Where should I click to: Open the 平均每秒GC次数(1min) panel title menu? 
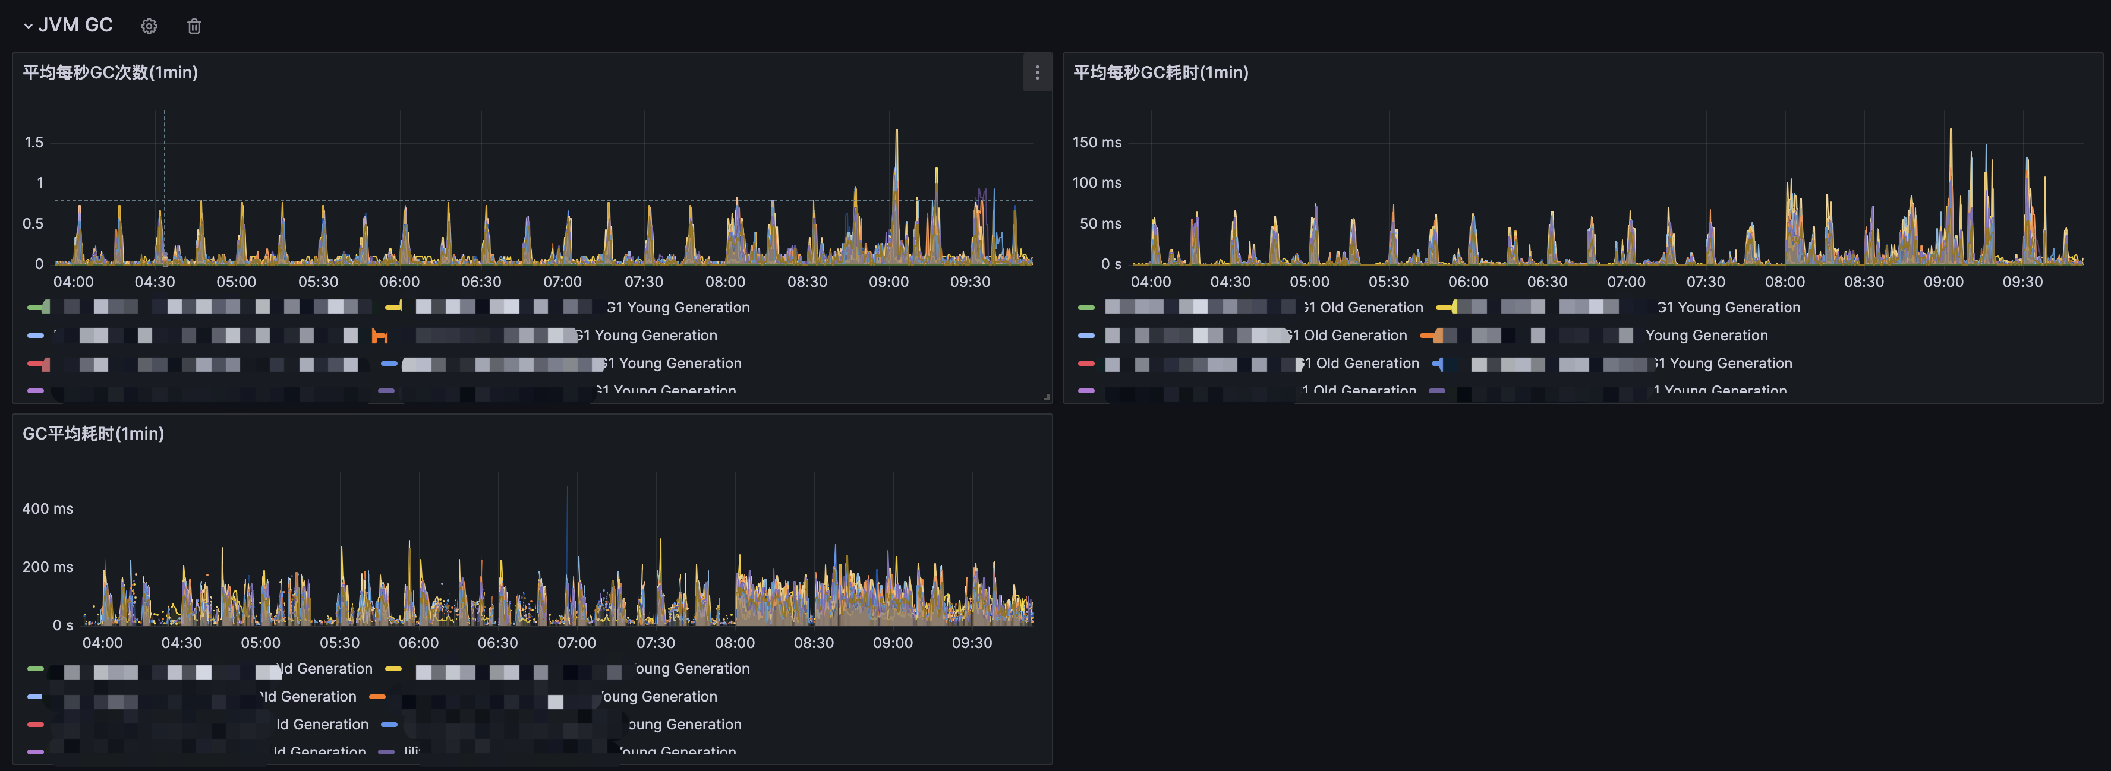point(110,73)
